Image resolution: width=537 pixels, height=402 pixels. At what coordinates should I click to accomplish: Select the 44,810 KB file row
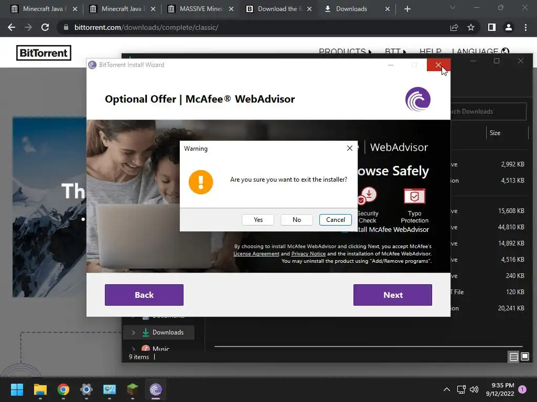(490, 227)
